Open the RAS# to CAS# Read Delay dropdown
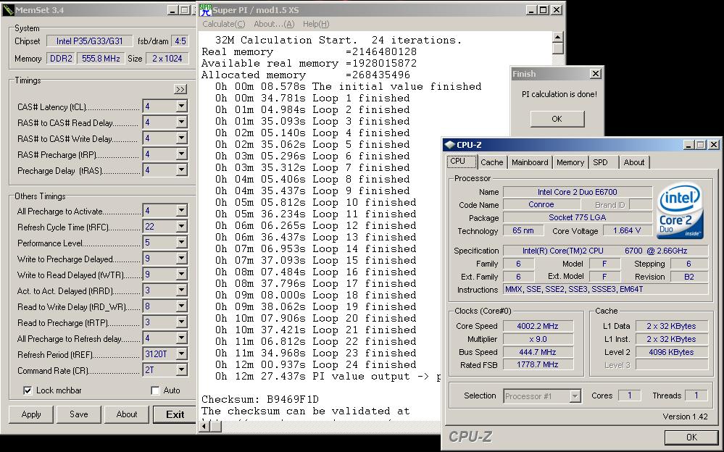Viewport: 724px width, 452px height. (181, 122)
